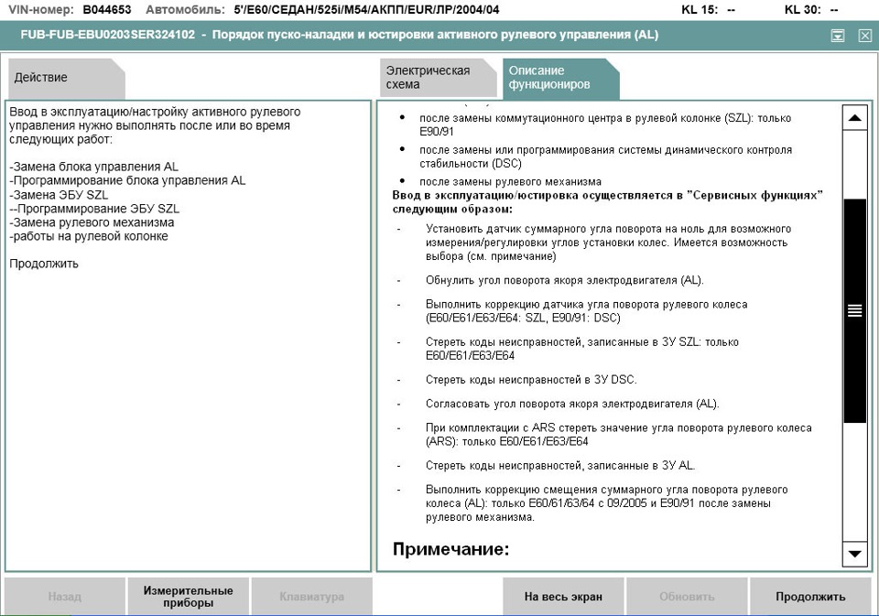The image size is (879, 616).
Task: Select line -Замена блока управления AL
Action: pyautogui.click(x=93, y=167)
